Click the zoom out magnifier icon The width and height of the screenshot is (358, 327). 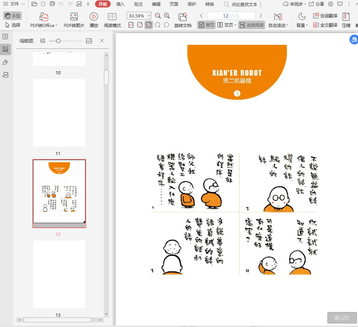click(x=158, y=16)
